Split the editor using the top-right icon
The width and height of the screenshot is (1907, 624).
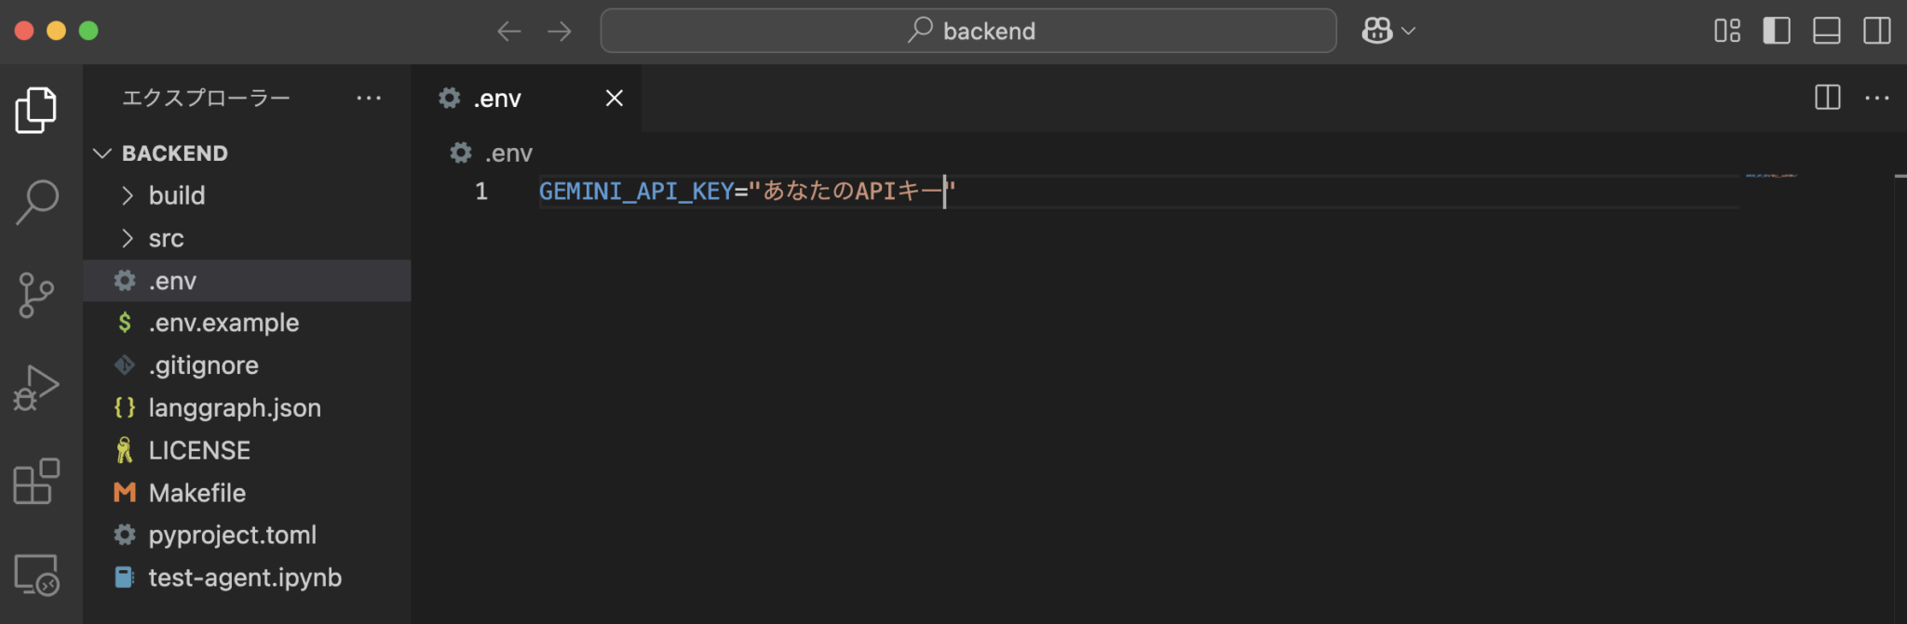(1827, 98)
